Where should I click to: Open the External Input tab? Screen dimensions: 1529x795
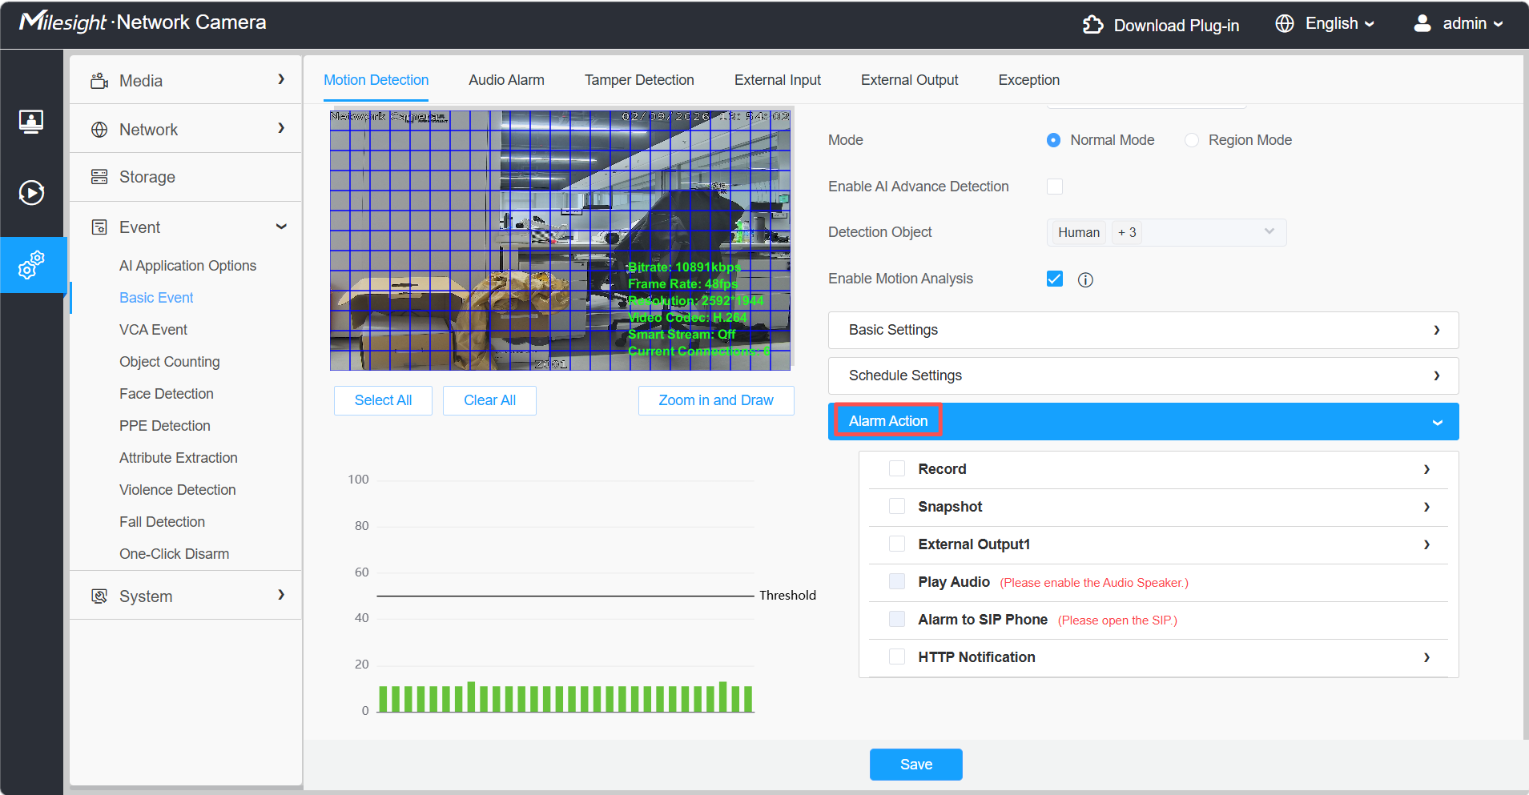coord(778,80)
